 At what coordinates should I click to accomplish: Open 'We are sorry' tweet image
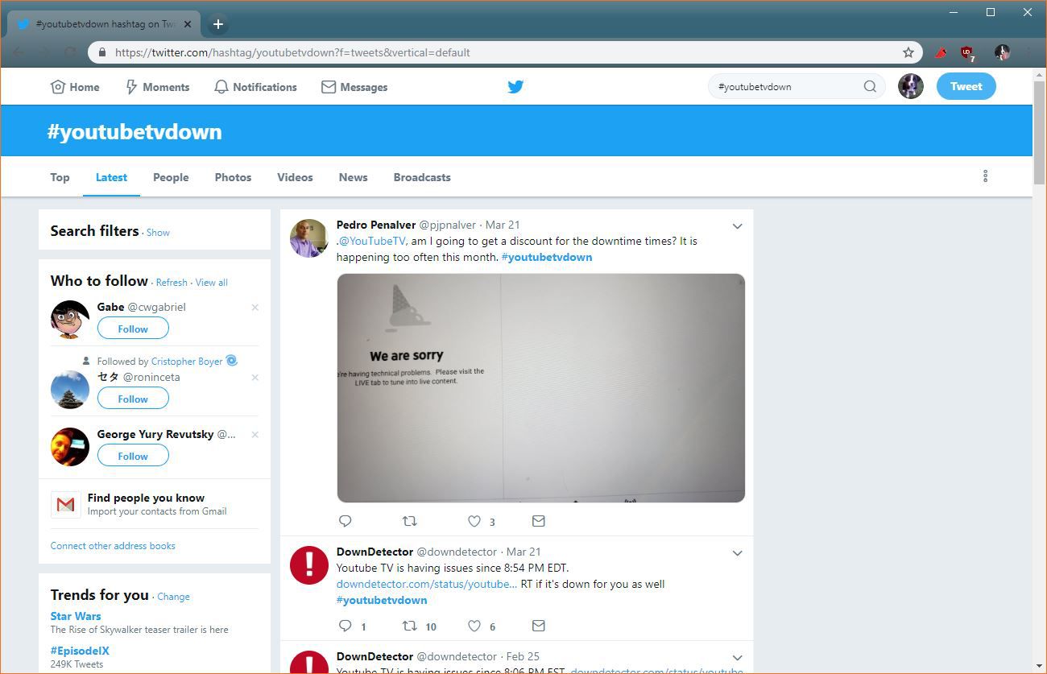pos(540,388)
